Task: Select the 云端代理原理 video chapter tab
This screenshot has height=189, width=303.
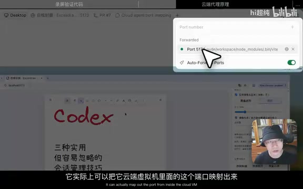Action: (215, 4)
